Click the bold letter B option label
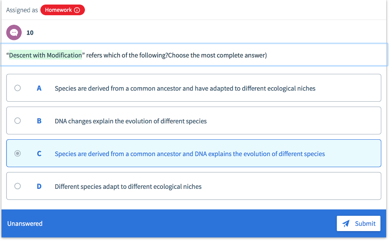Image resolution: width=390 pixels, height=241 pixels. (x=39, y=121)
